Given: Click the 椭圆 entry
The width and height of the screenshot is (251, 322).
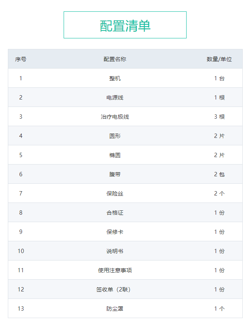Looking at the screenshot, I should click(x=115, y=155).
